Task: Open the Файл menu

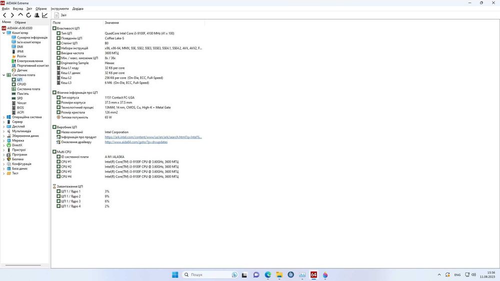Action: pyautogui.click(x=5, y=8)
